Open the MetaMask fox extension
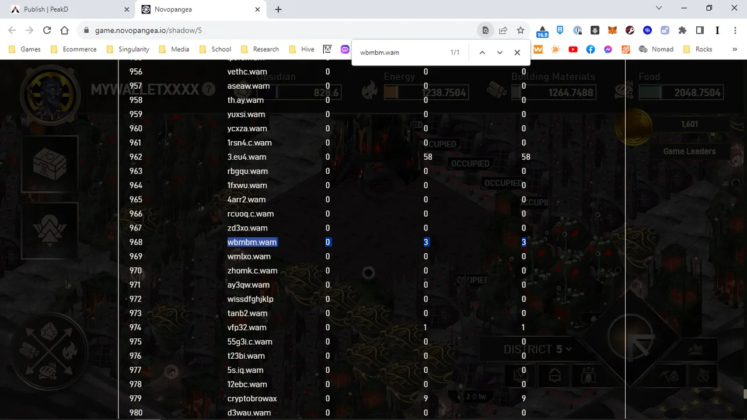The height and width of the screenshot is (420, 747). click(612, 30)
